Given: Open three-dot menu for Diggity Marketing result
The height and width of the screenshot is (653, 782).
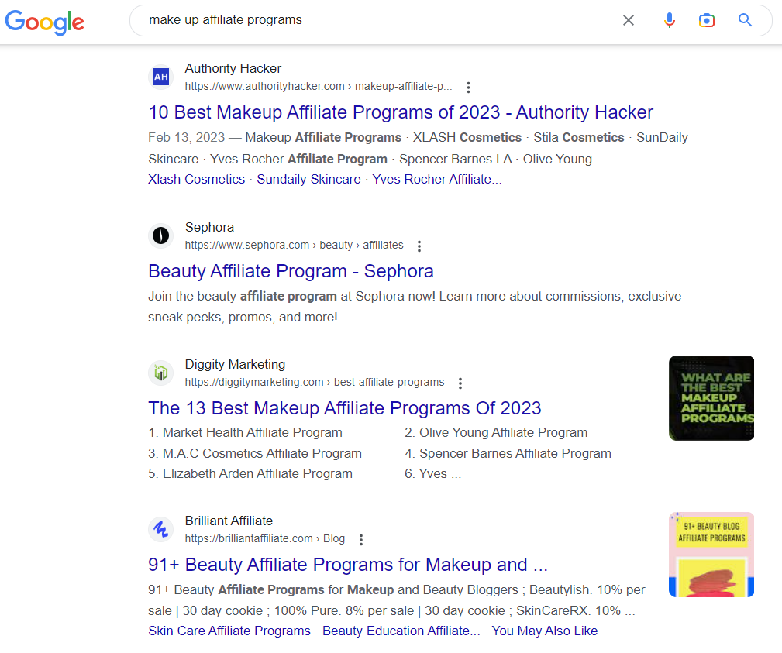Looking at the screenshot, I should point(460,383).
